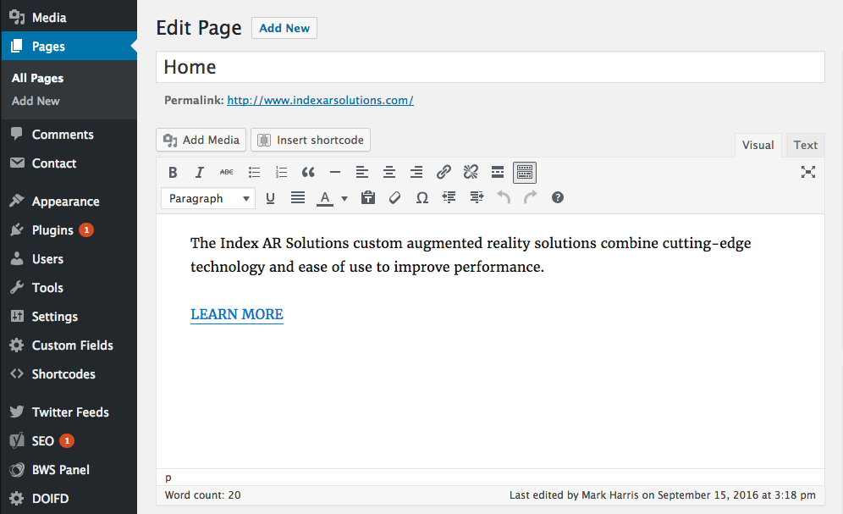
Task: Open the BWS Panel menu
Action: point(69,470)
